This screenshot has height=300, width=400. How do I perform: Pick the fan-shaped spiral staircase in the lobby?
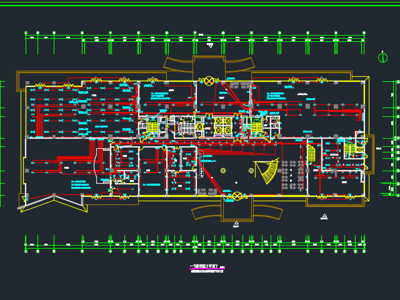tap(267, 171)
